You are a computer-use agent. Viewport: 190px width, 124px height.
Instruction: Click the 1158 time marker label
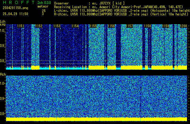[x=147, y=26]
